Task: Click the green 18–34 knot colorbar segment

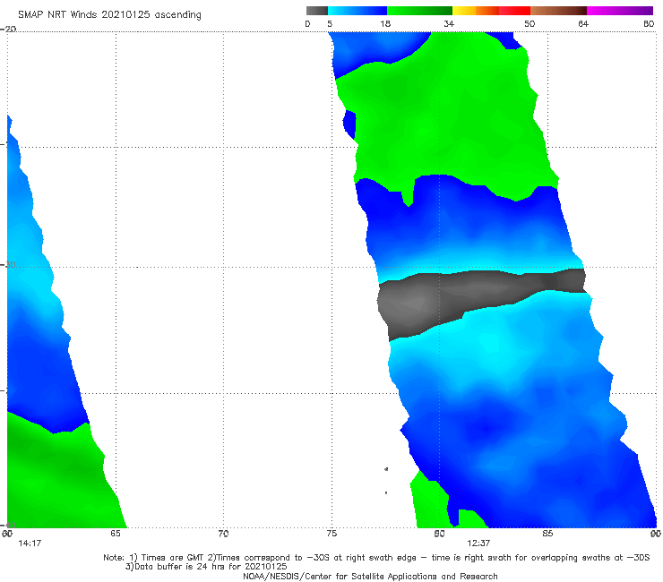Action: pyautogui.click(x=419, y=11)
